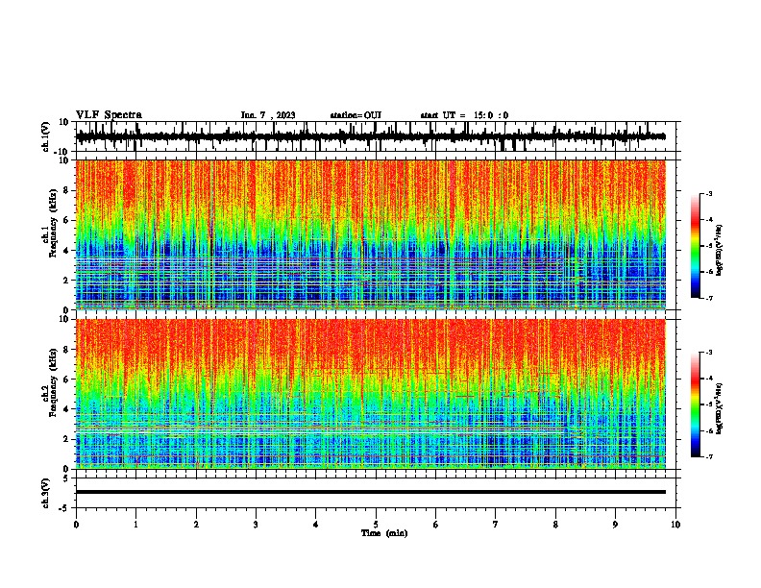Screen dimensions: 761x588
Task: Click the "-5" tick on ch.3(V) axis
Action: click(64, 508)
